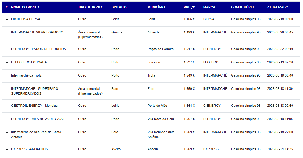Sort by TIPO DE POSTO column
The width and height of the screenshot is (303, 158).
pyautogui.click(x=91, y=7)
